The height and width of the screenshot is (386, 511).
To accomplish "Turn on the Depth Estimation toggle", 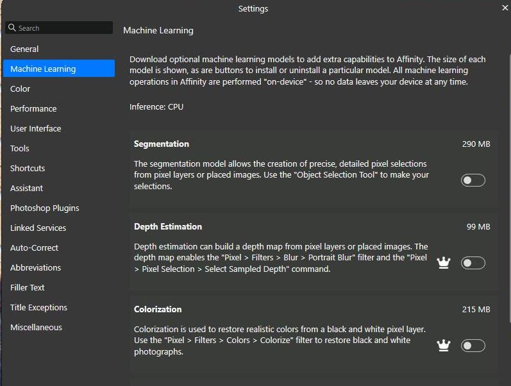I will tap(473, 263).
